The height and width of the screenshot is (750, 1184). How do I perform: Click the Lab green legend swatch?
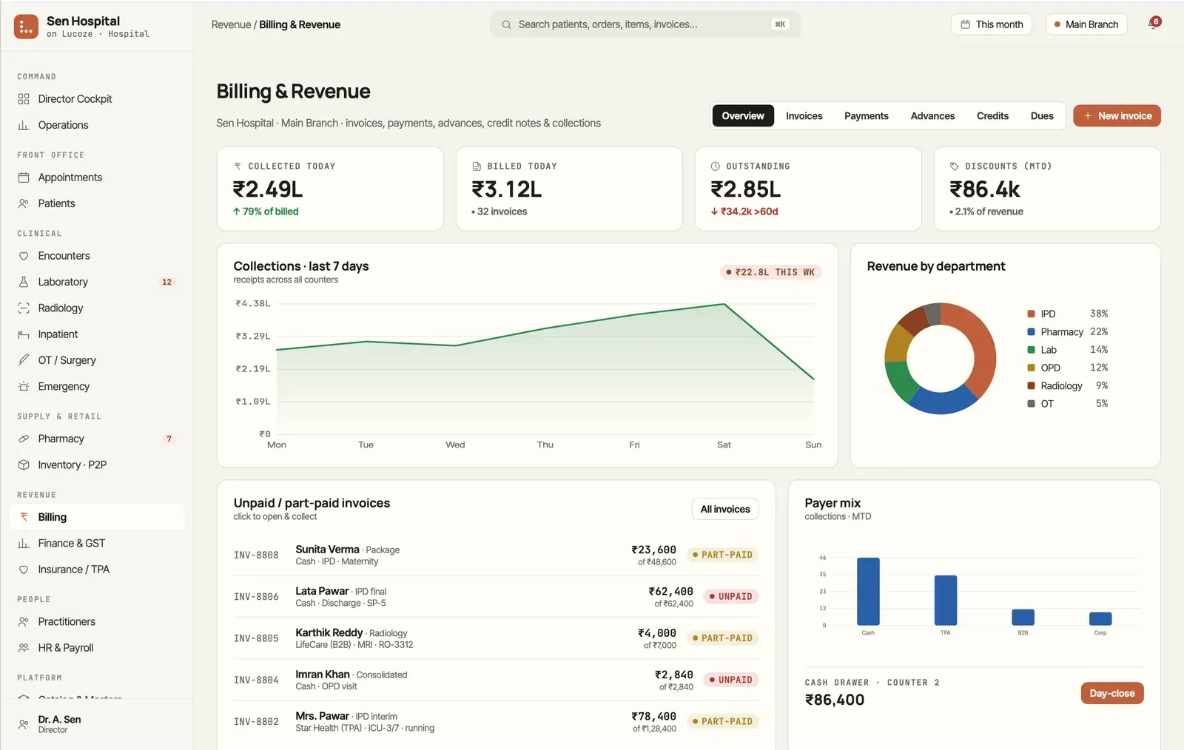tap(1031, 350)
